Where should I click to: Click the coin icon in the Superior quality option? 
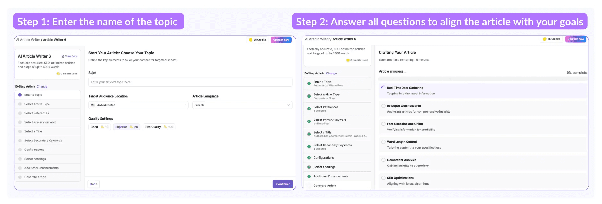coord(132,127)
